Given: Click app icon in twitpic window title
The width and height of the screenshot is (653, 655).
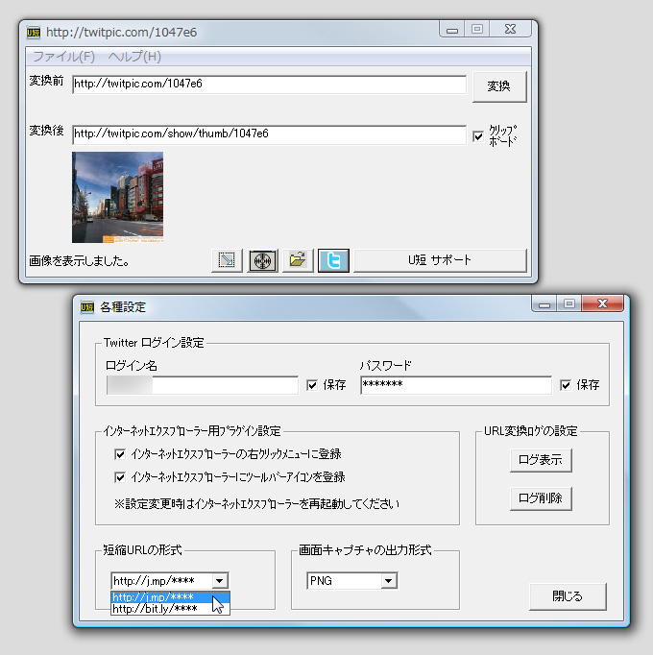Looking at the screenshot, I should pyautogui.click(x=34, y=32).
